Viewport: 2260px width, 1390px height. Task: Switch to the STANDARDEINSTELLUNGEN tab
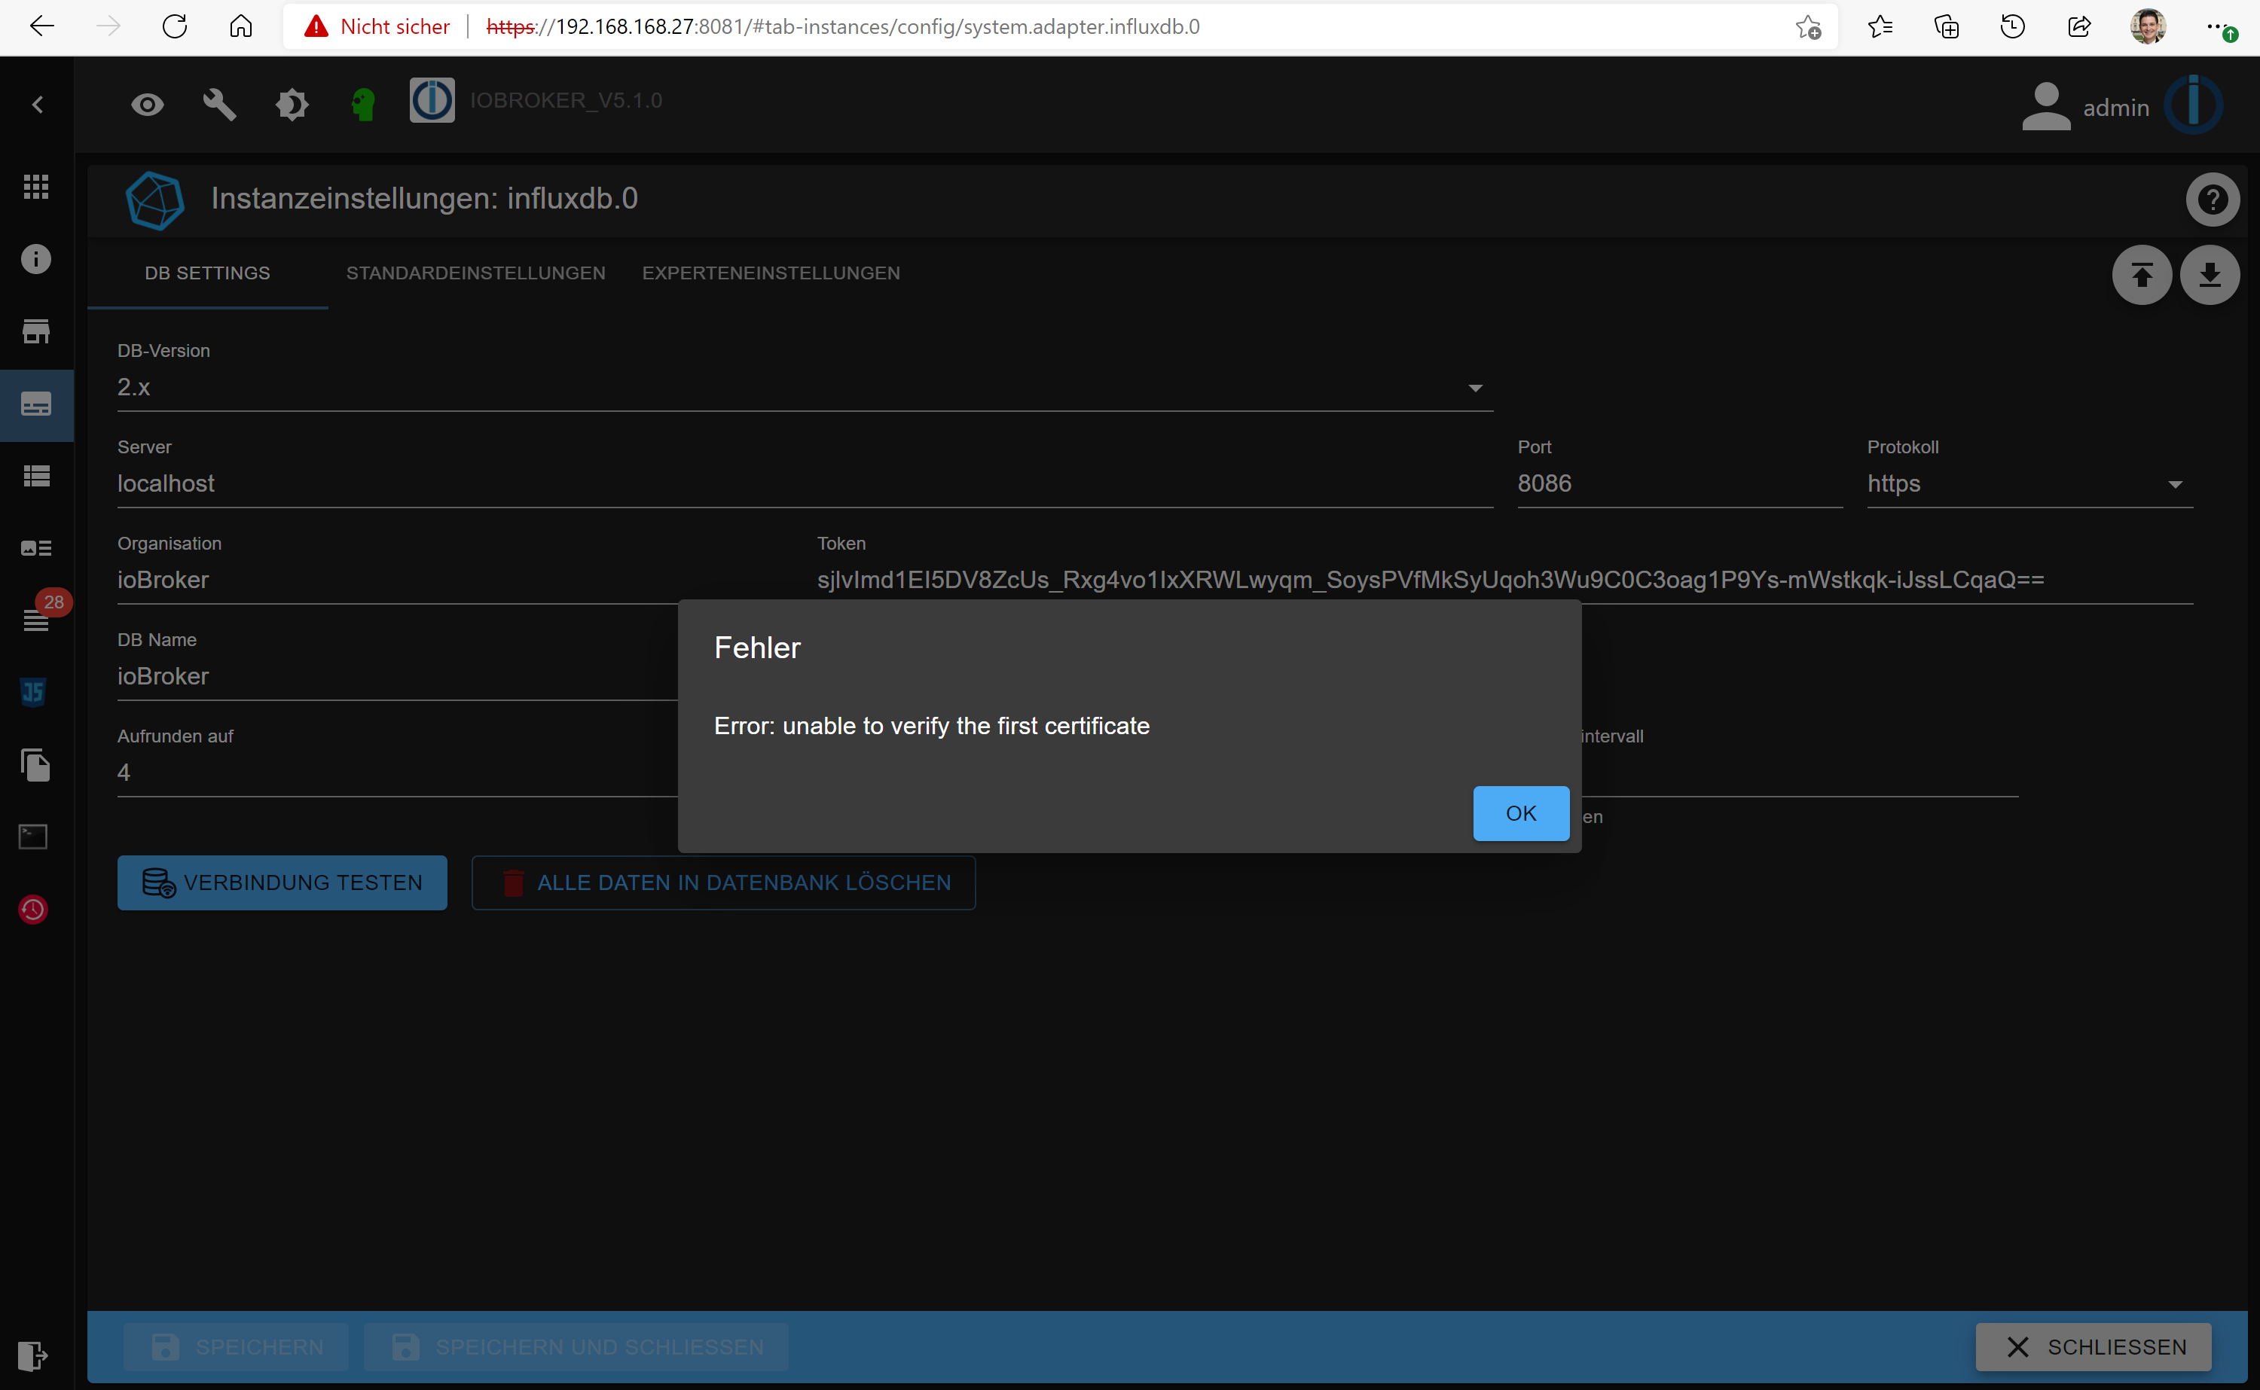tap(475, 272)
